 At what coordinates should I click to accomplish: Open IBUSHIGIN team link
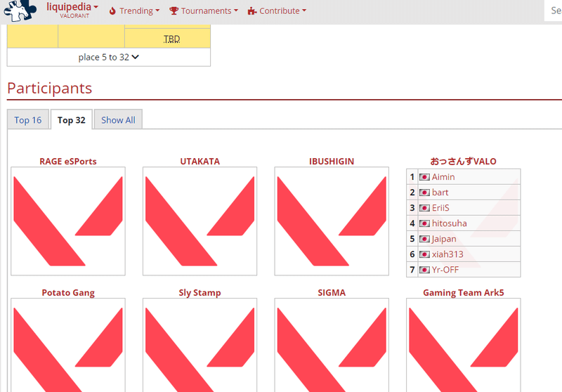(x=332, y=162)
